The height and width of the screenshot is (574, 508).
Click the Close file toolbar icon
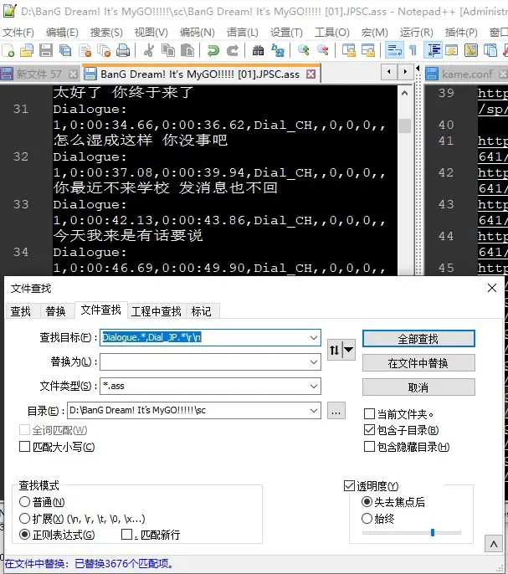[85, 50]
